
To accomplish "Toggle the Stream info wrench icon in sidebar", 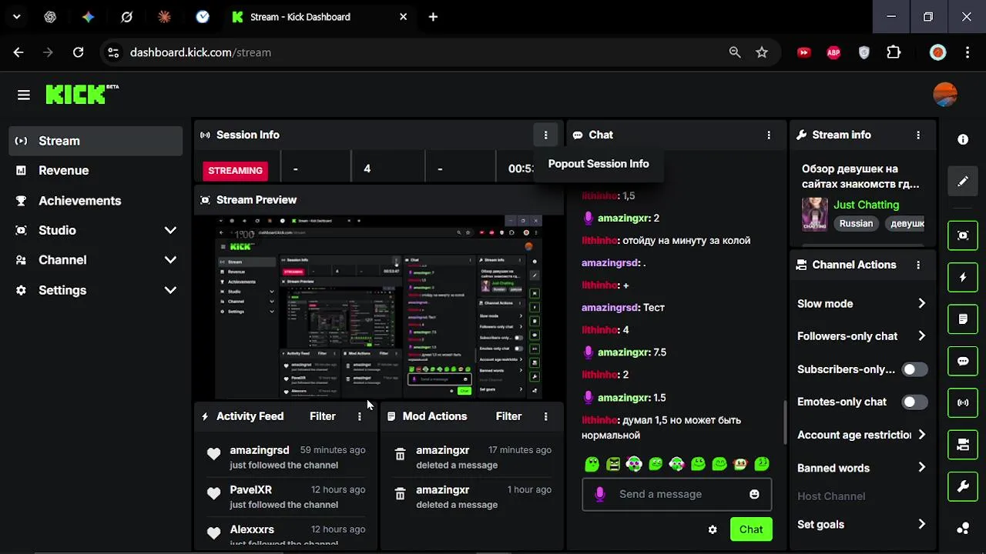I will pos(963,486).
